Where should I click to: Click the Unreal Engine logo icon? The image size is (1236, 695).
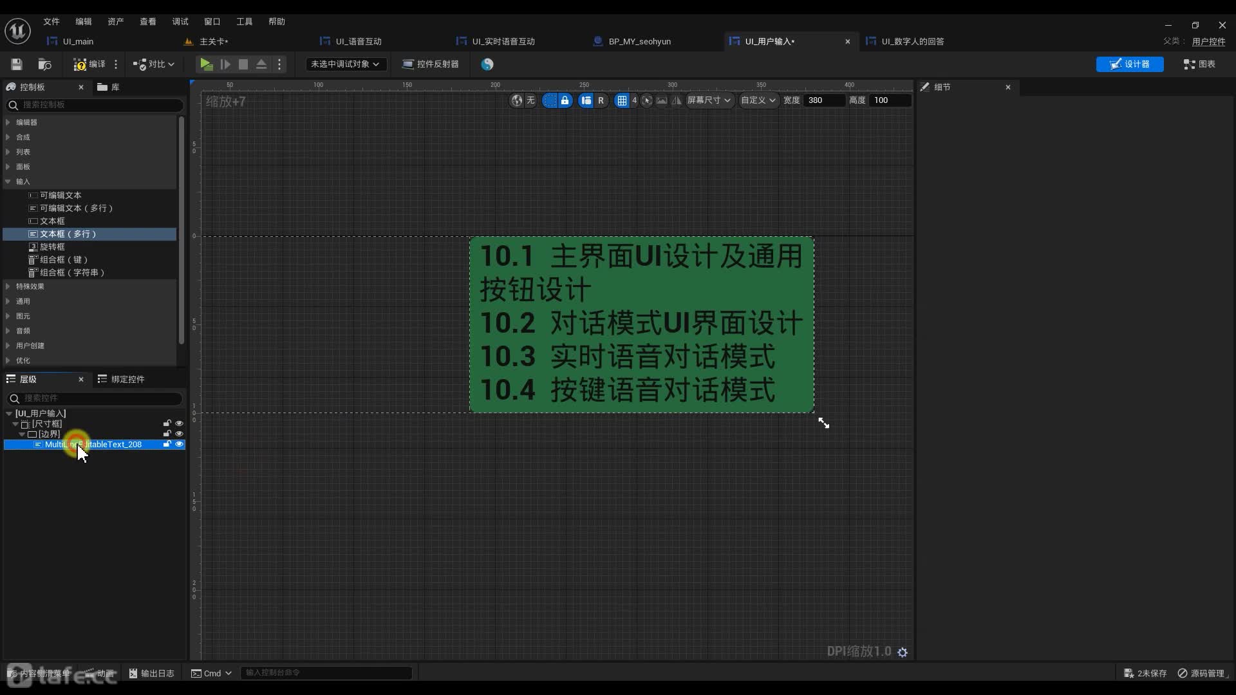[x=18, y=31]
